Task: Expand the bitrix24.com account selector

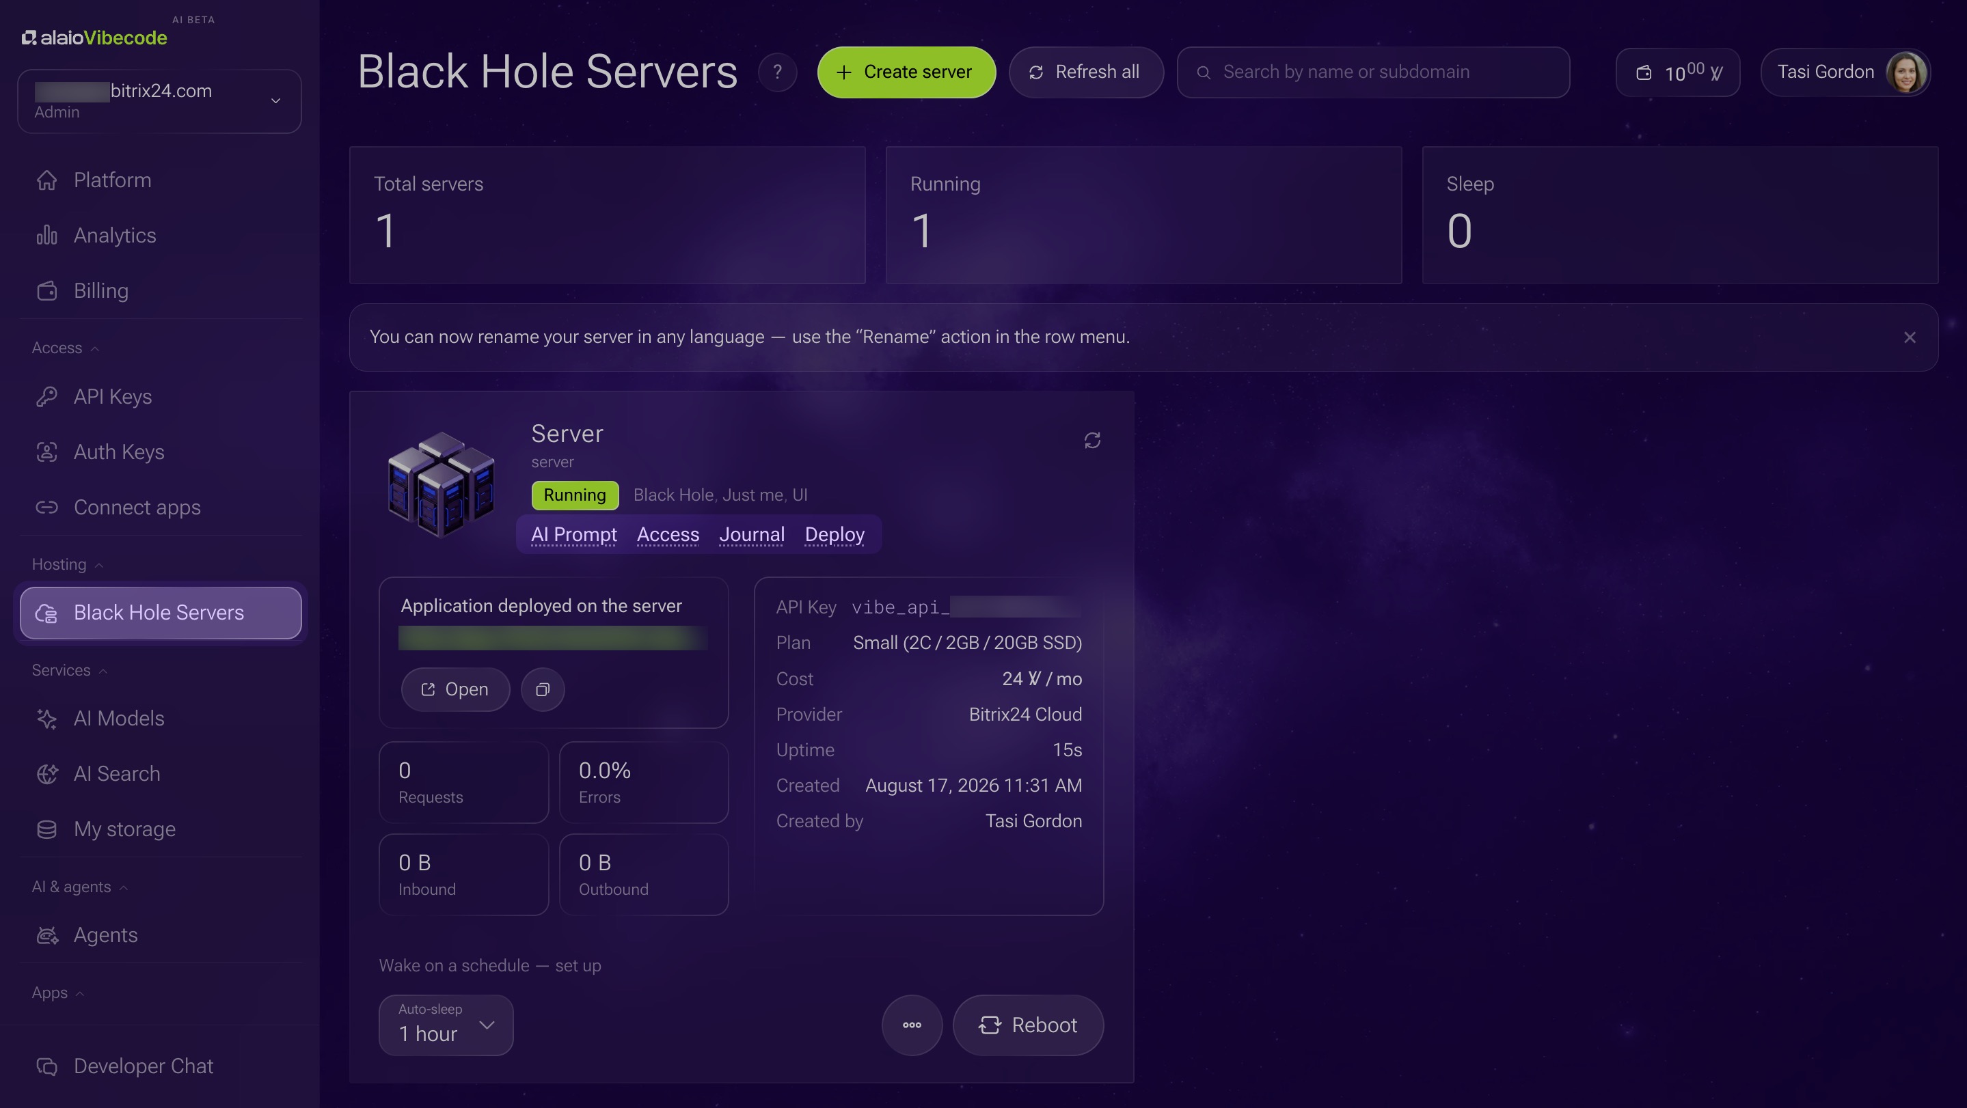Action: pyautogui.click(x=160, y=100)
